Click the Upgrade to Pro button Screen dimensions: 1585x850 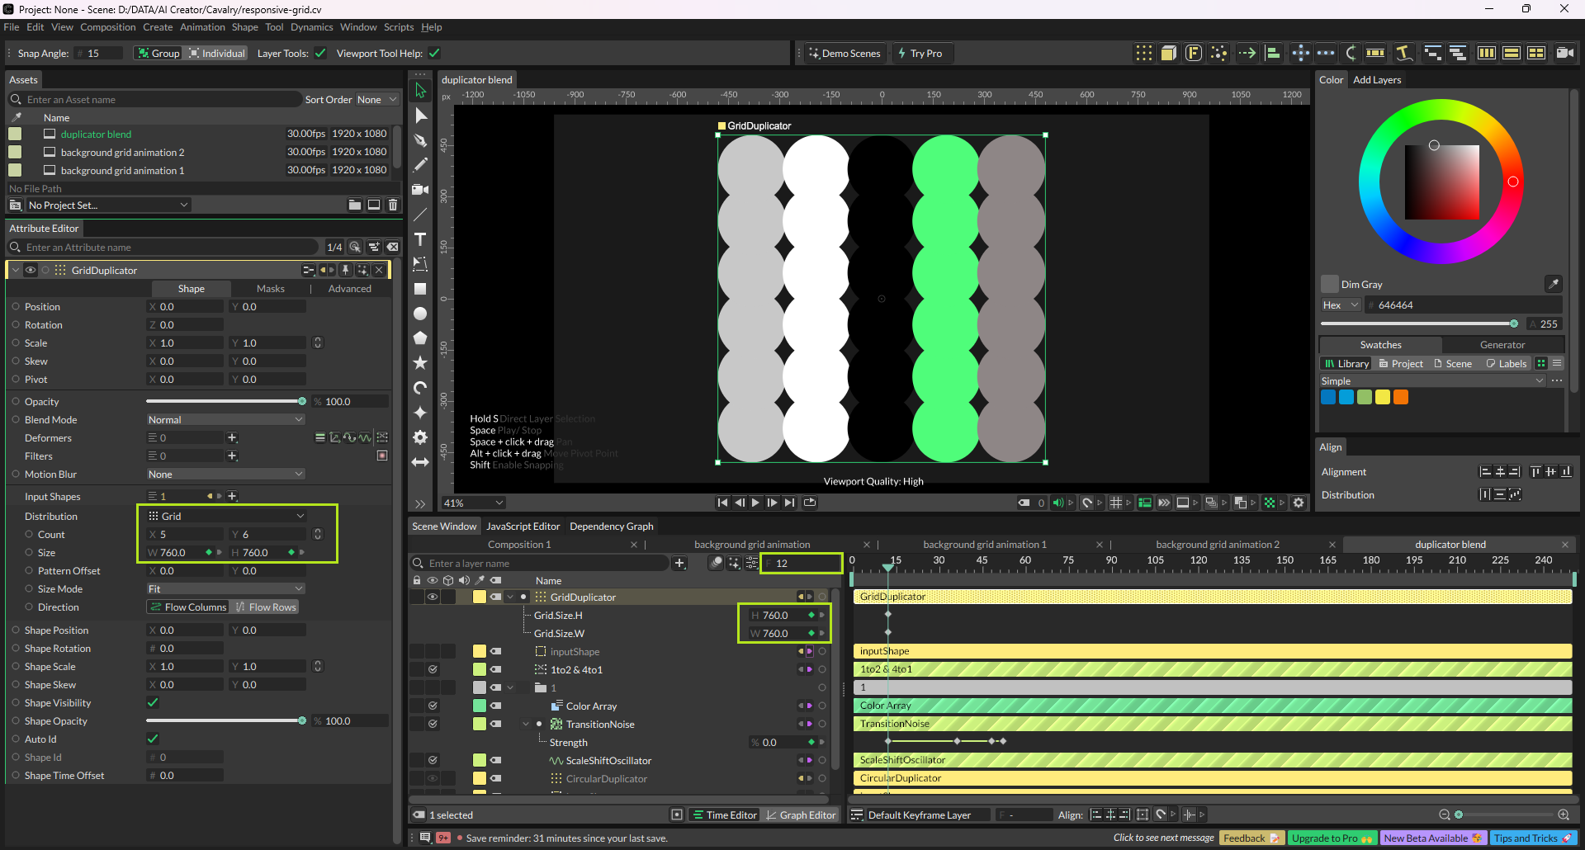(x=1332, y=838)
